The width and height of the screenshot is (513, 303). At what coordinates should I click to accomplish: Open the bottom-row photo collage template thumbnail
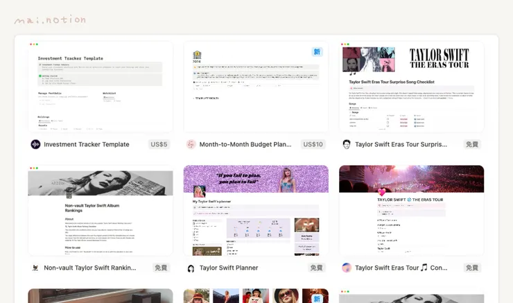click(256, 296)
